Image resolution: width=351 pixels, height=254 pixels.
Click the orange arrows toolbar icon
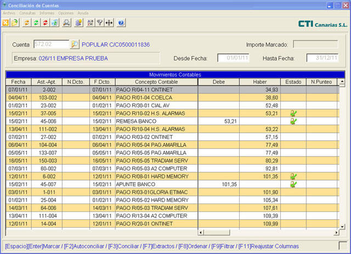tap(27, 22)
